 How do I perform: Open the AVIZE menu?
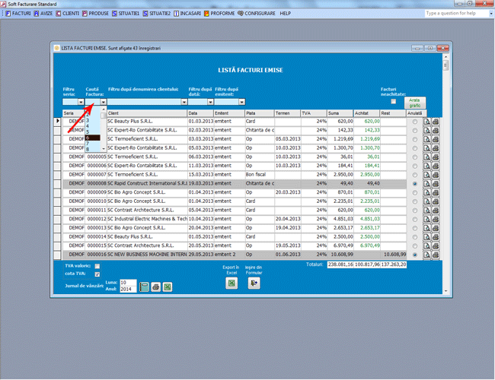point(43,14)
